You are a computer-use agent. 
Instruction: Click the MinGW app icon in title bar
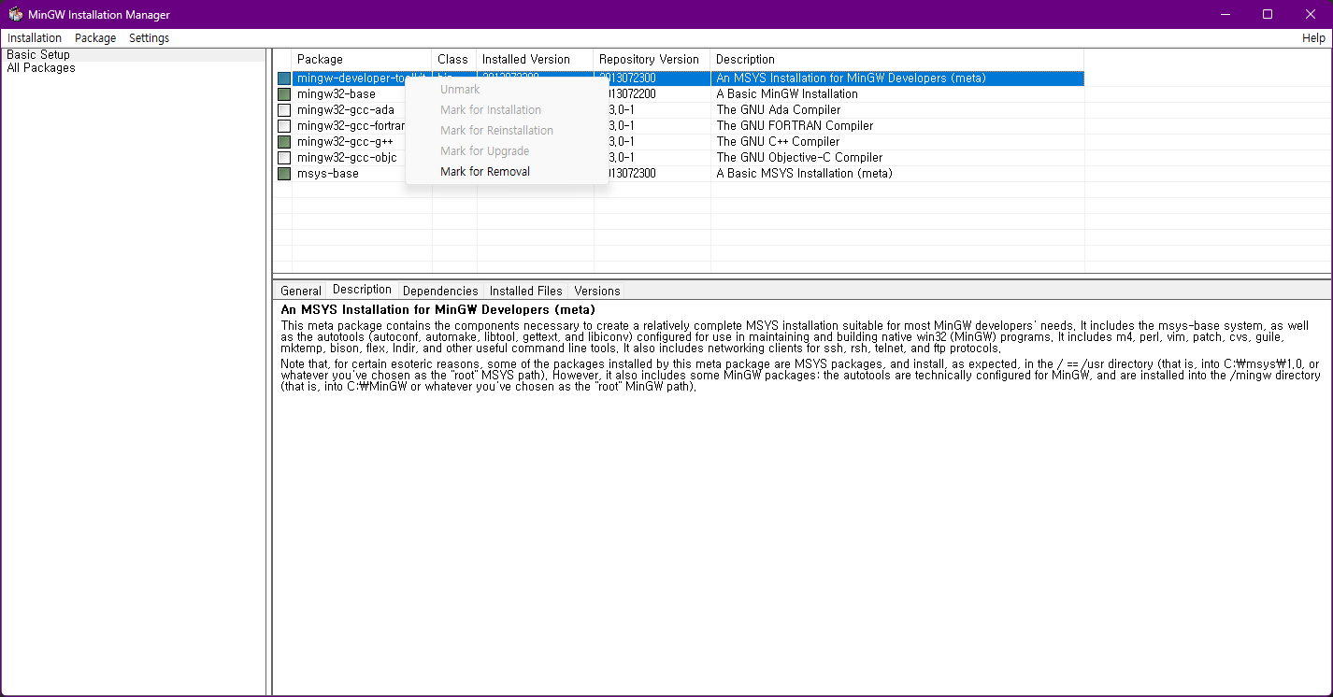pos(15,14)
